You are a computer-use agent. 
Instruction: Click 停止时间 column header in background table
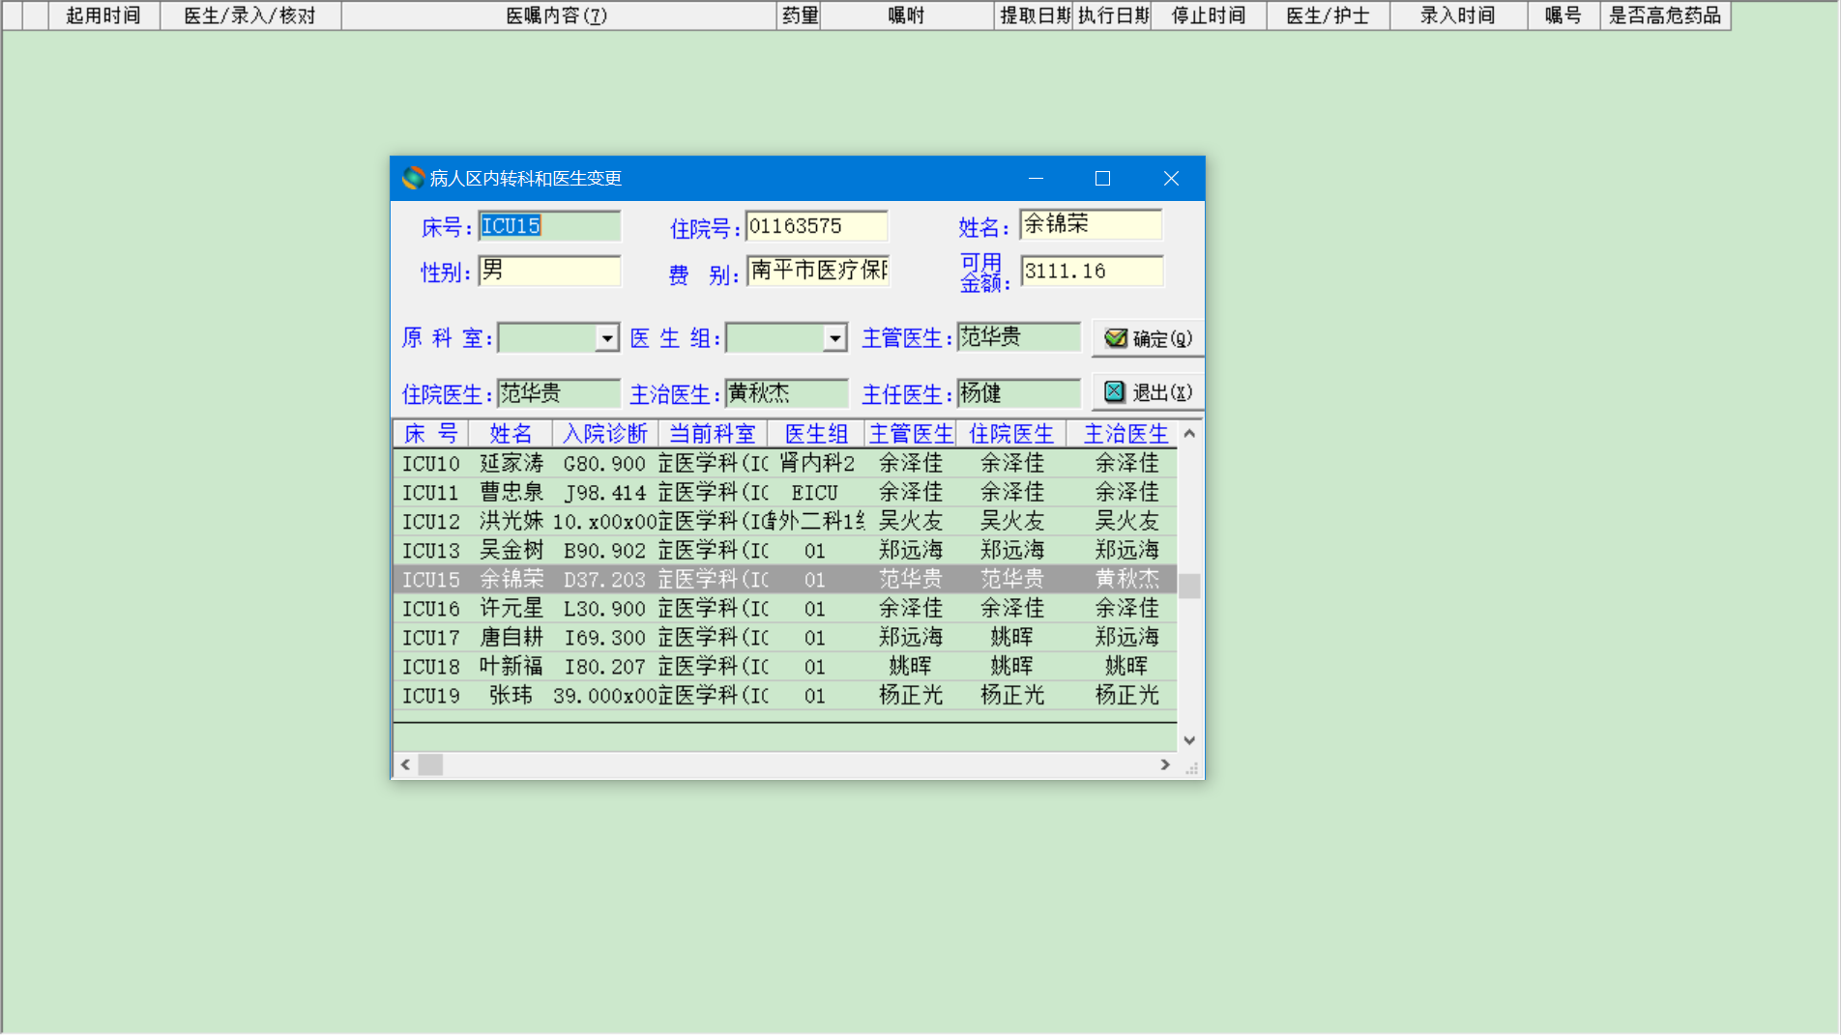(1209, 15)
